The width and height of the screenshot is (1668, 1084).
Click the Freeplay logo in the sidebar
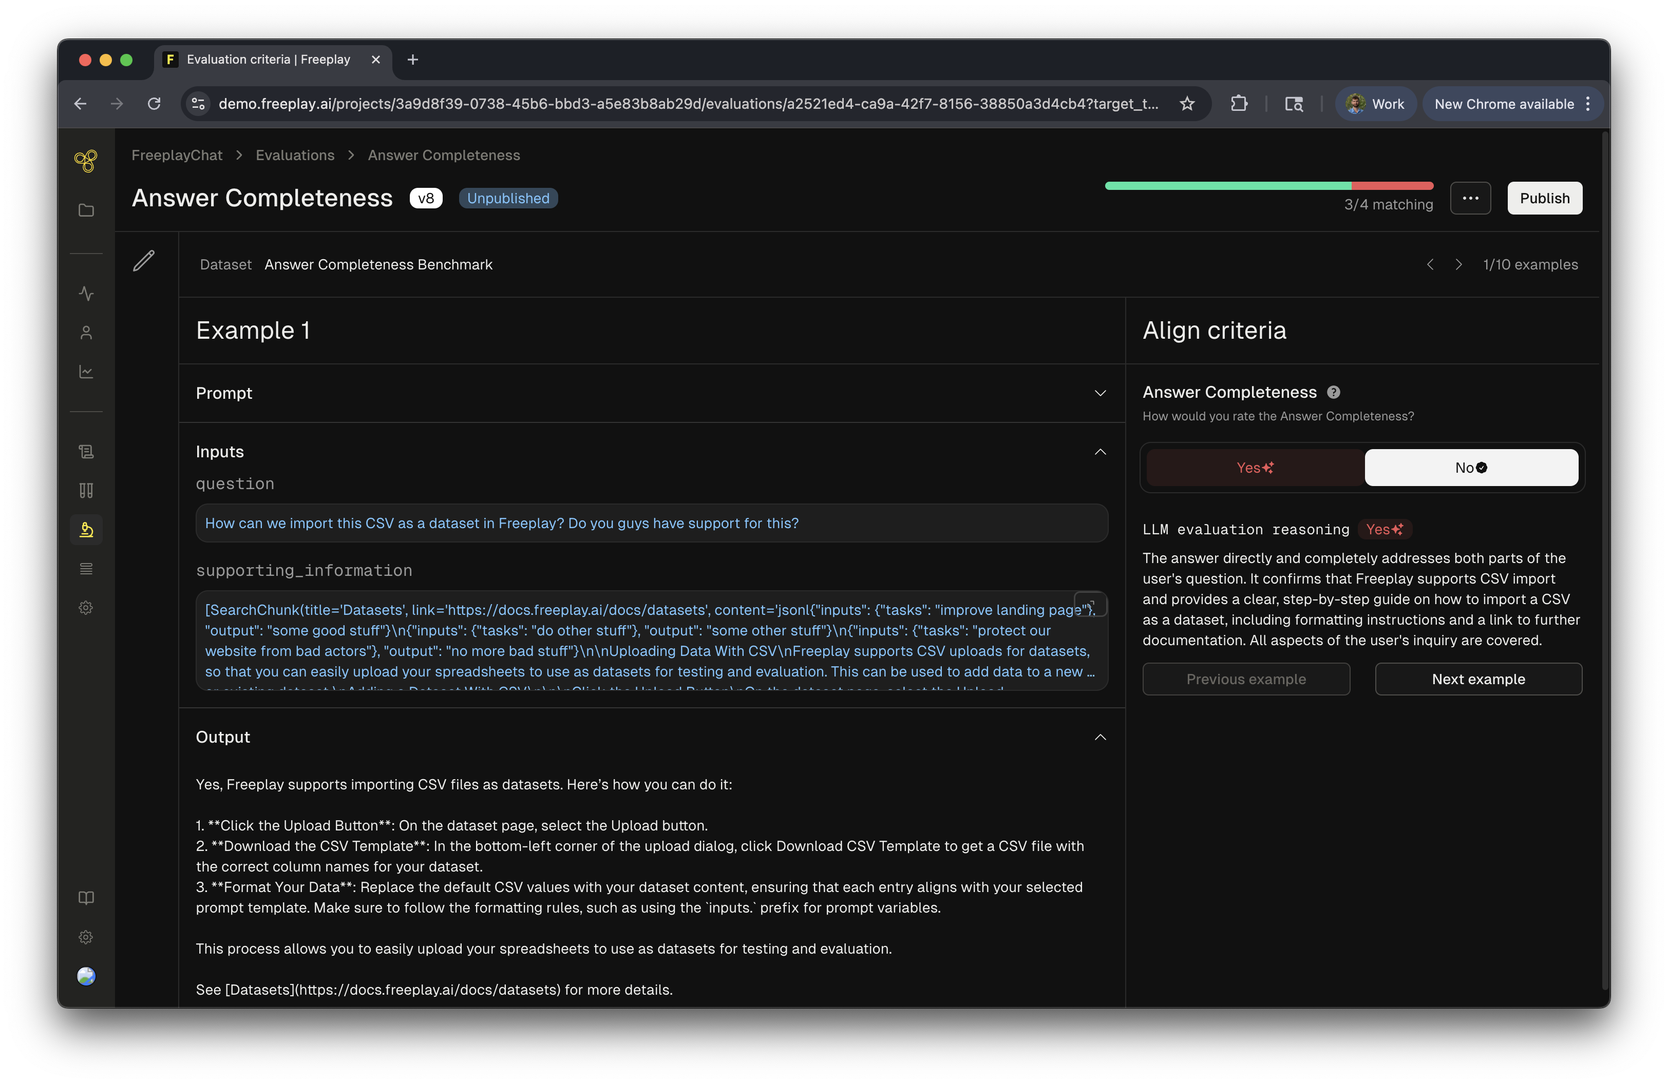click(x=85, y=161)
